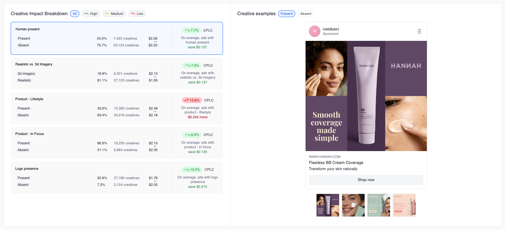Screen dimensions: 505x230
Task: Click the HANNAH avatar circle
Action: point(314,31)
